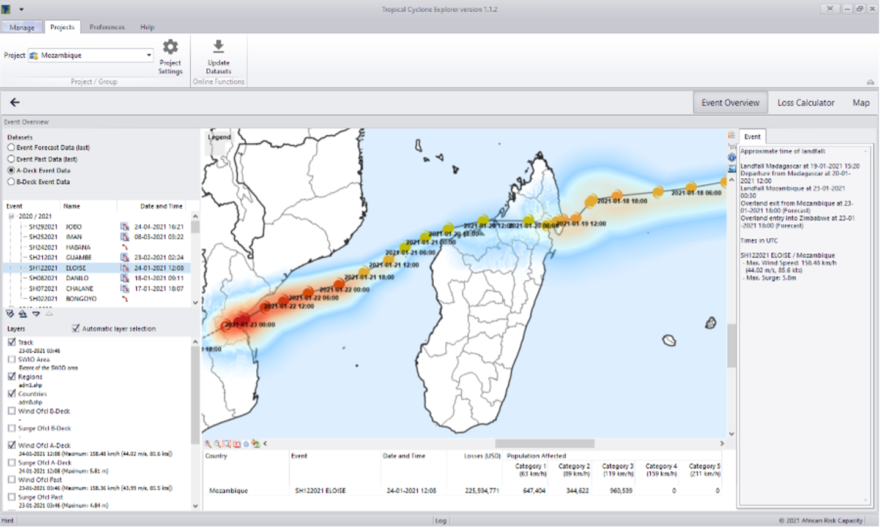The height and width of the screenshot is (529, 882).
Task: Open Project Settings gear icon
Action: 170,47
